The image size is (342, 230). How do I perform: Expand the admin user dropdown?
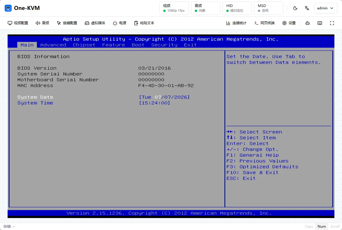(x=325, y=8)
